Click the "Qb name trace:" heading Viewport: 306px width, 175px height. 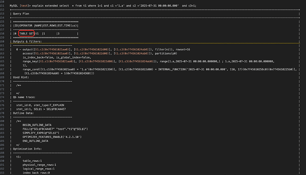(24, 97)
